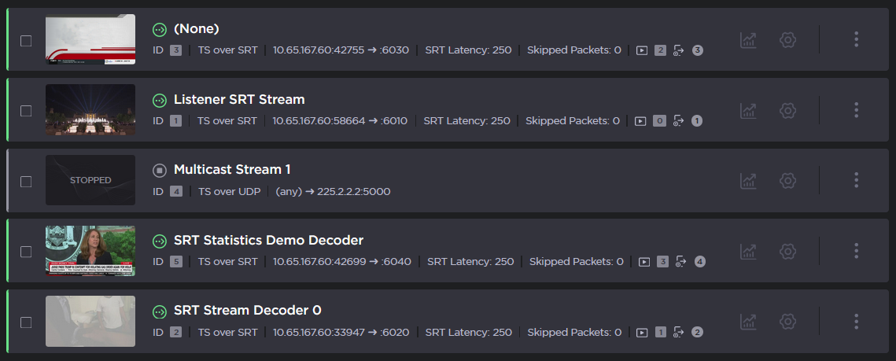896x361 pixels.
Task: Open more options menu for Listener SRT Stream
Action: 856,110
